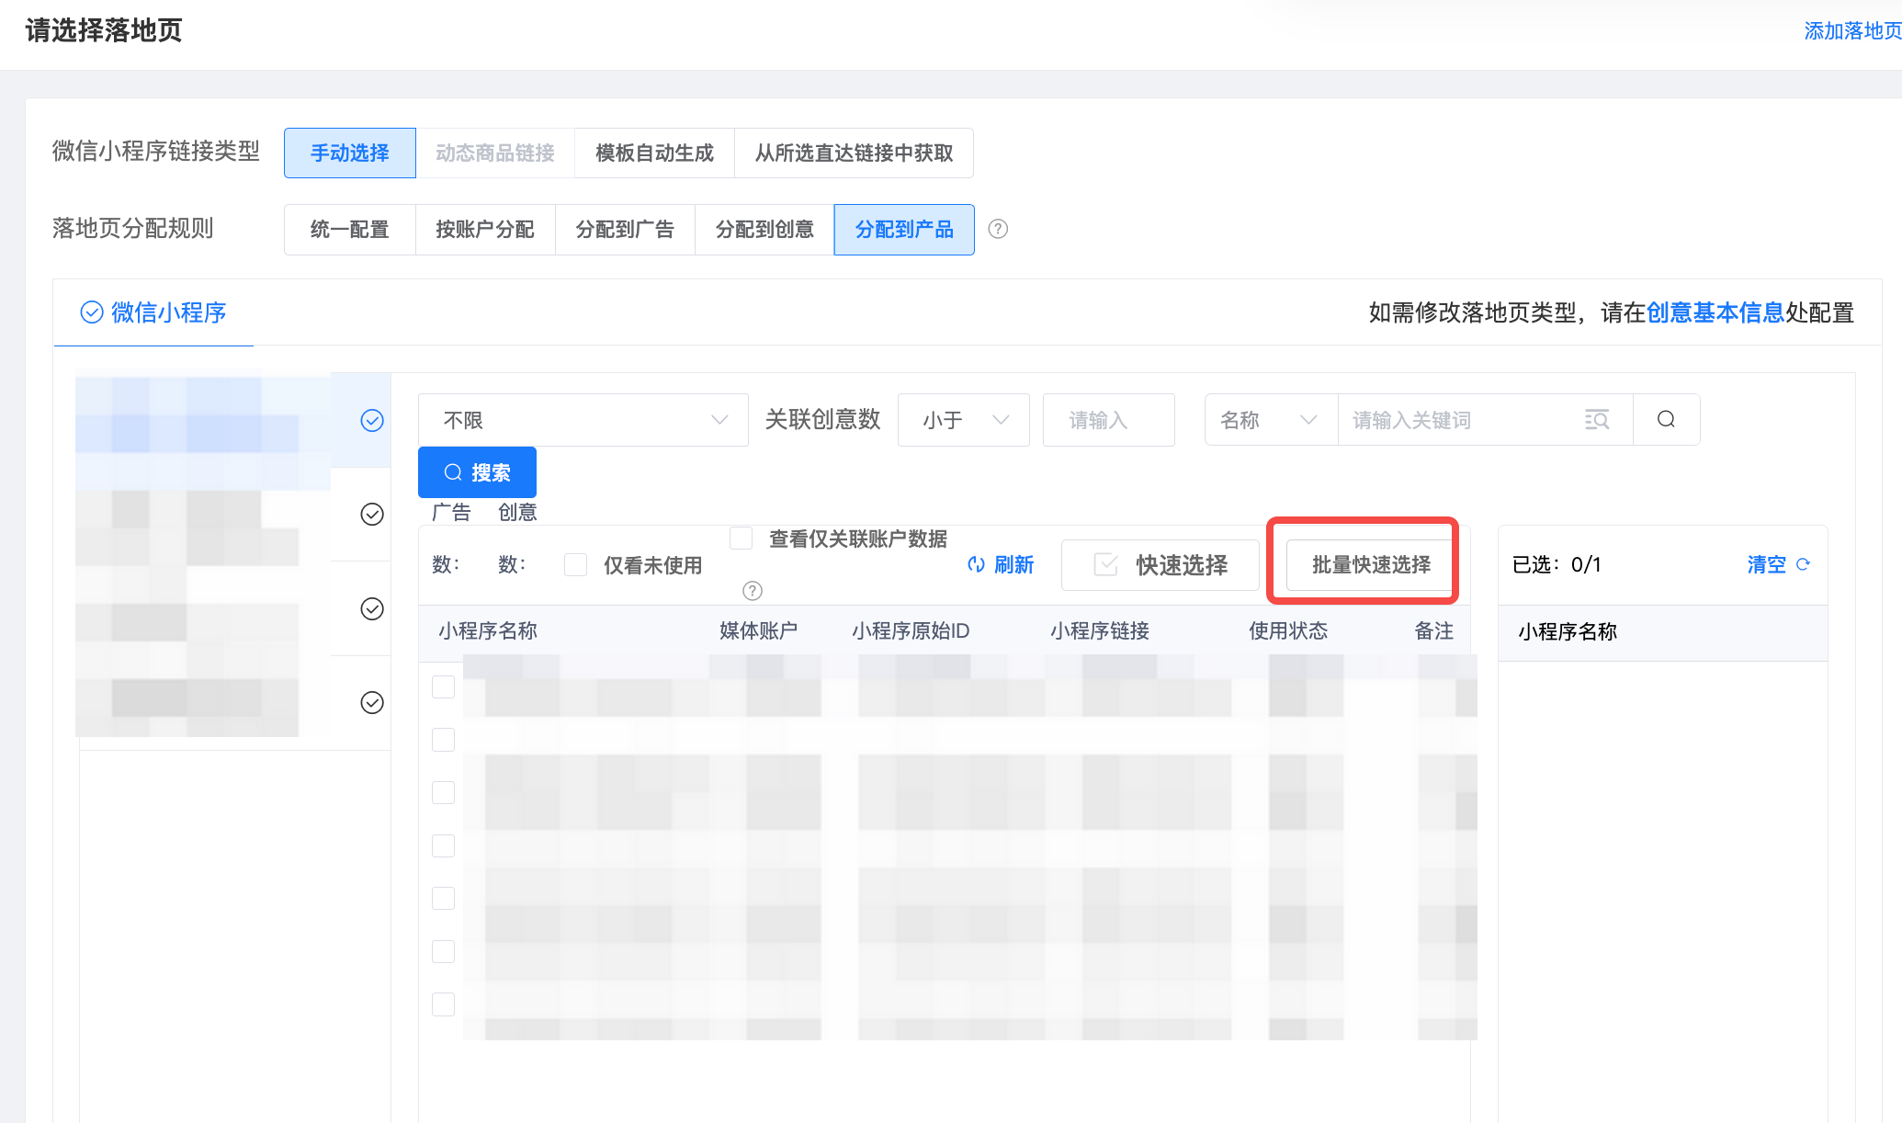Image resolution: width=1902 pixels, height=1123 pixels.
Task: Click the 小程序链接 column header
Action: [1100, 630]
